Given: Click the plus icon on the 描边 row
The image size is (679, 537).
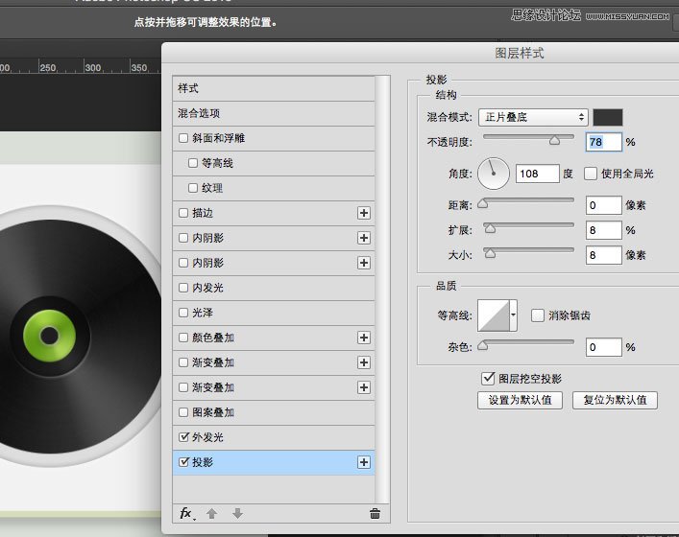Looking at the screenshot, I should (x=364, y=213).
